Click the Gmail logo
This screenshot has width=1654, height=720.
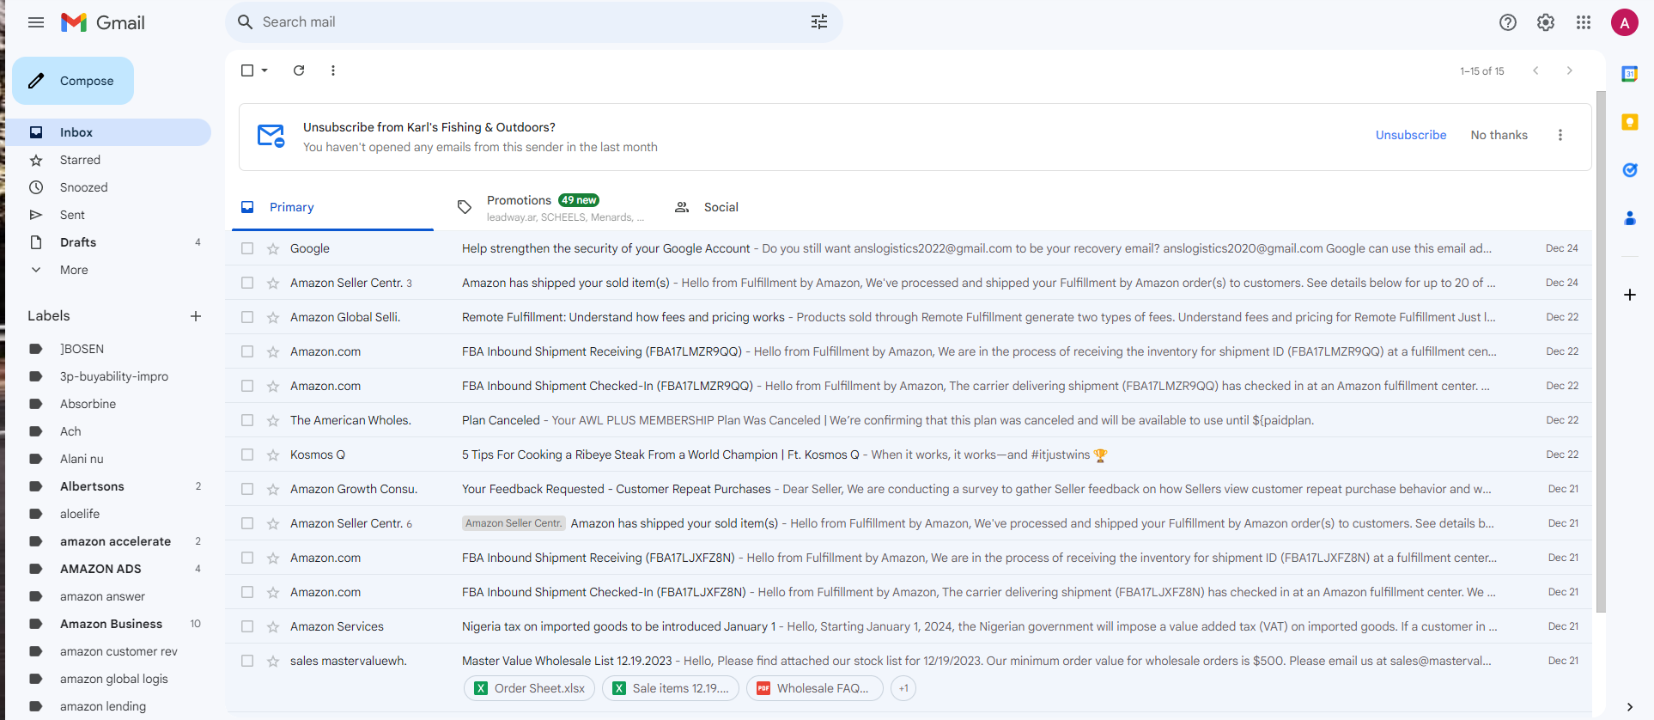pos(103,22)
